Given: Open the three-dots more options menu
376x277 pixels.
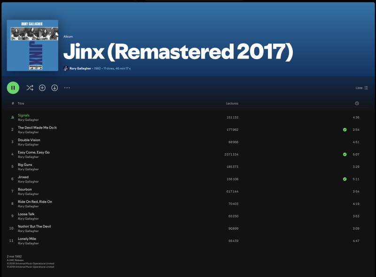Looking at the screenshot, I should (67, 88).
